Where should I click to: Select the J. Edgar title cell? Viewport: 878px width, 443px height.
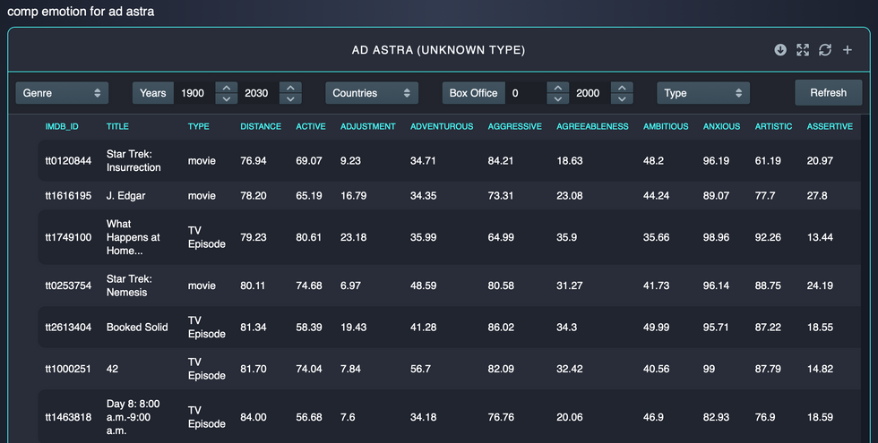[x=126, y=196]
